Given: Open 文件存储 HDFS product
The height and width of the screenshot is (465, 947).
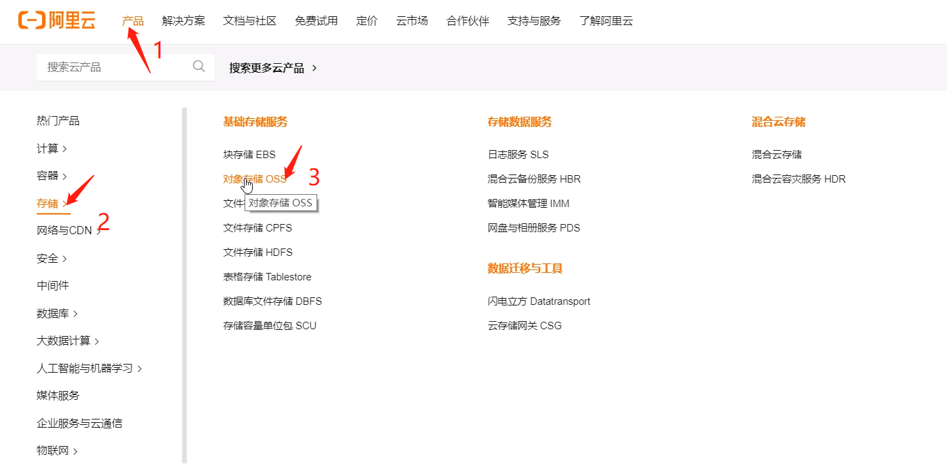Looking at the screenshot, I should click(x=257, y=253).
